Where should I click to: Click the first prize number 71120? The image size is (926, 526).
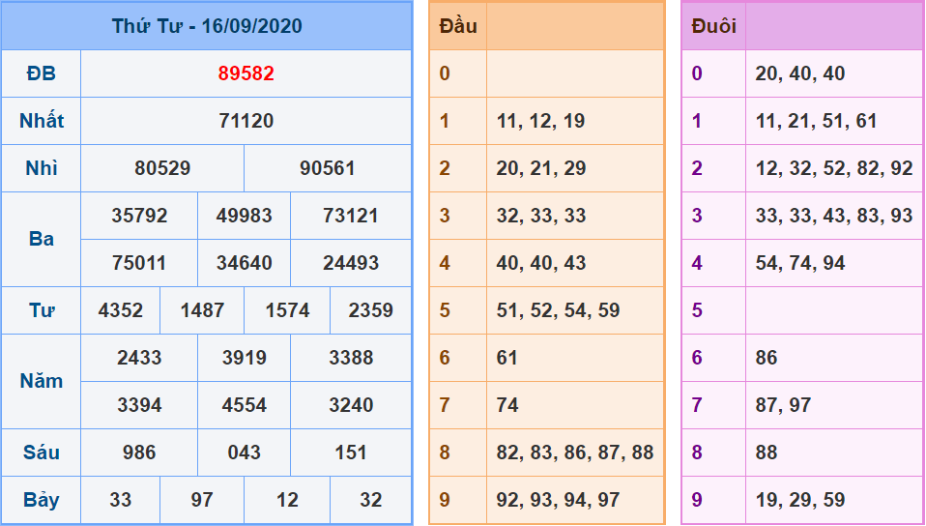(x=246, y=121)
